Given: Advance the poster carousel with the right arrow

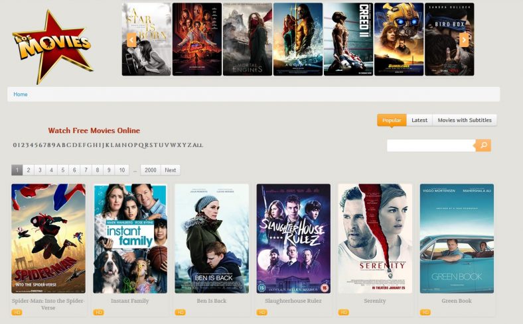Looking at the screenshot, I should click(464, 40).
